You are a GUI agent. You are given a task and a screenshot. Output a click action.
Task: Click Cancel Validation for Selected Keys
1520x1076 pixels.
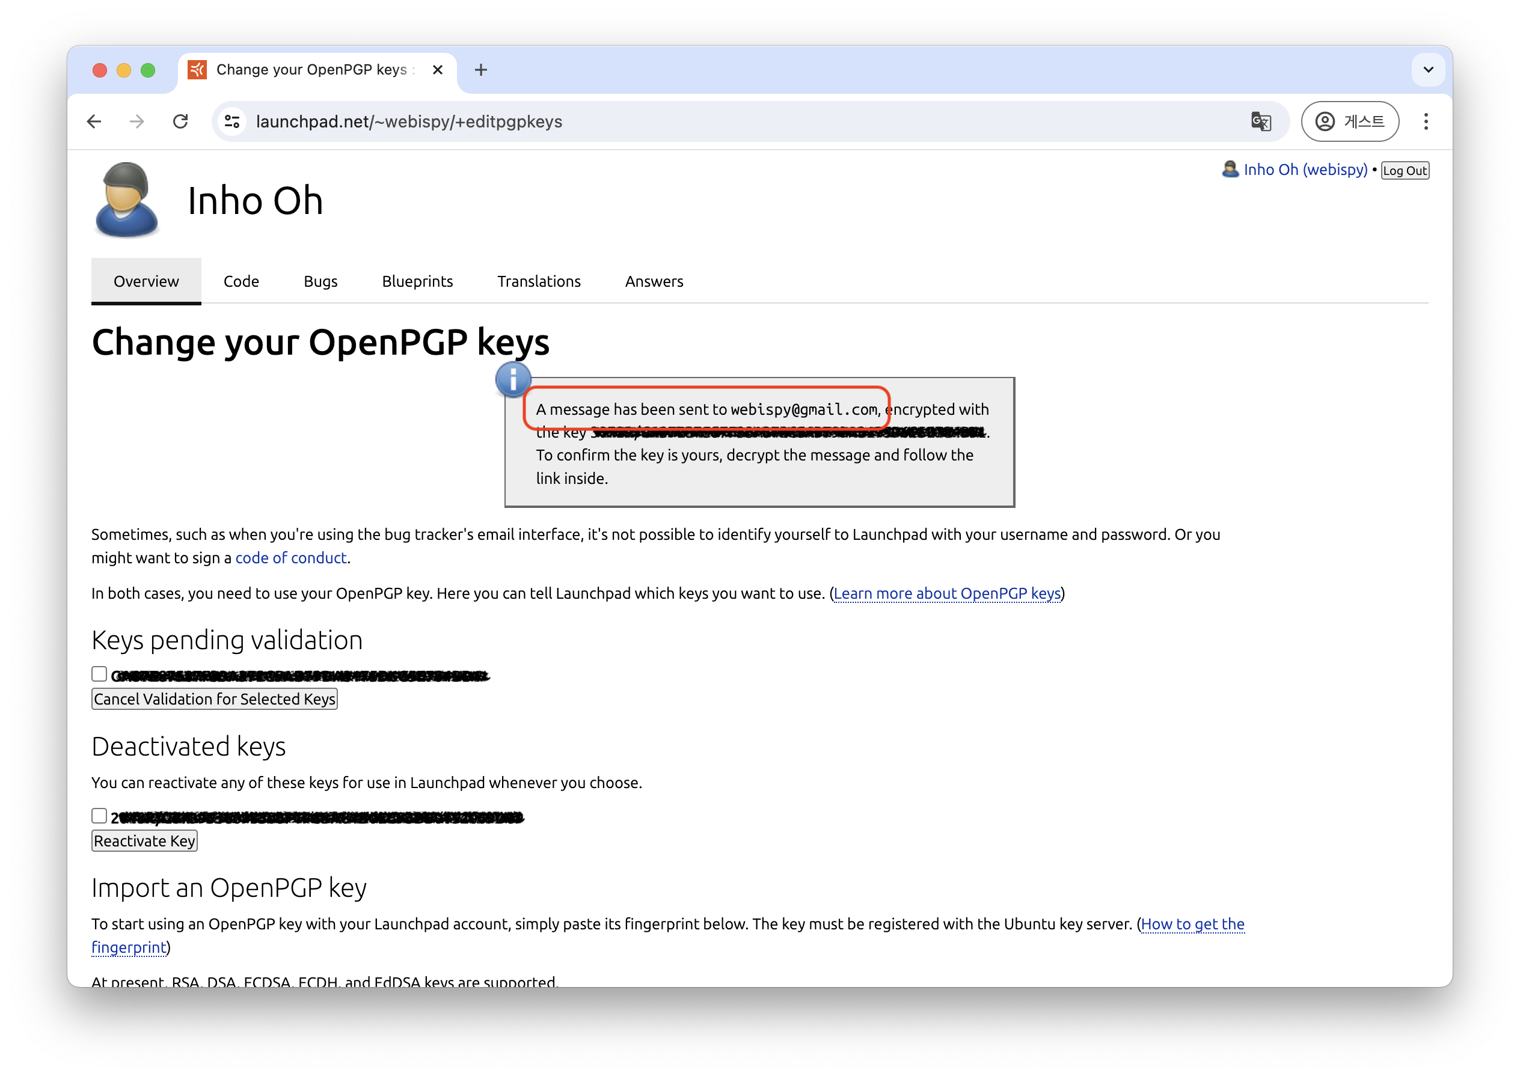click(x=214, y=698)
